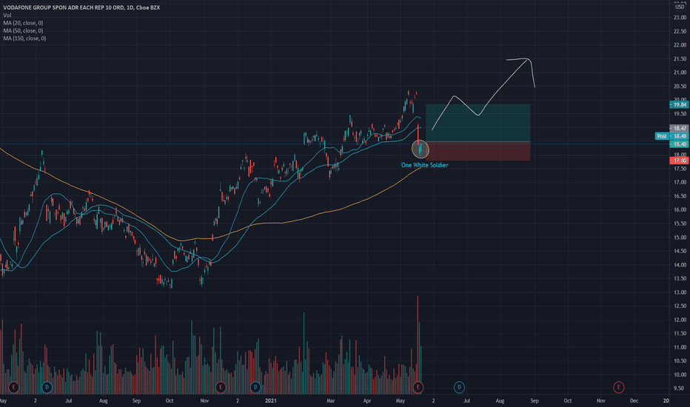The width and height of the screenshot is (690, 407).
Task: Click the 19.84 target price label
Action: pos(679,105)
